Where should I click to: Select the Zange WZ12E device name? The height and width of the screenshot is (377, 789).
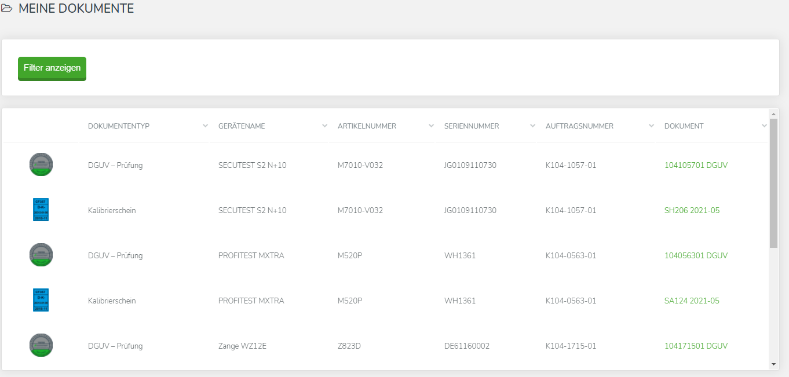coord(242,346)
